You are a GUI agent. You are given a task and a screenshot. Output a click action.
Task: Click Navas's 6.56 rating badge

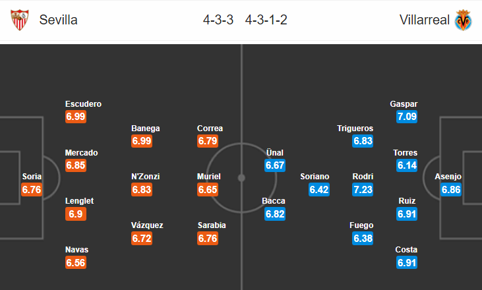pos(76,263)
